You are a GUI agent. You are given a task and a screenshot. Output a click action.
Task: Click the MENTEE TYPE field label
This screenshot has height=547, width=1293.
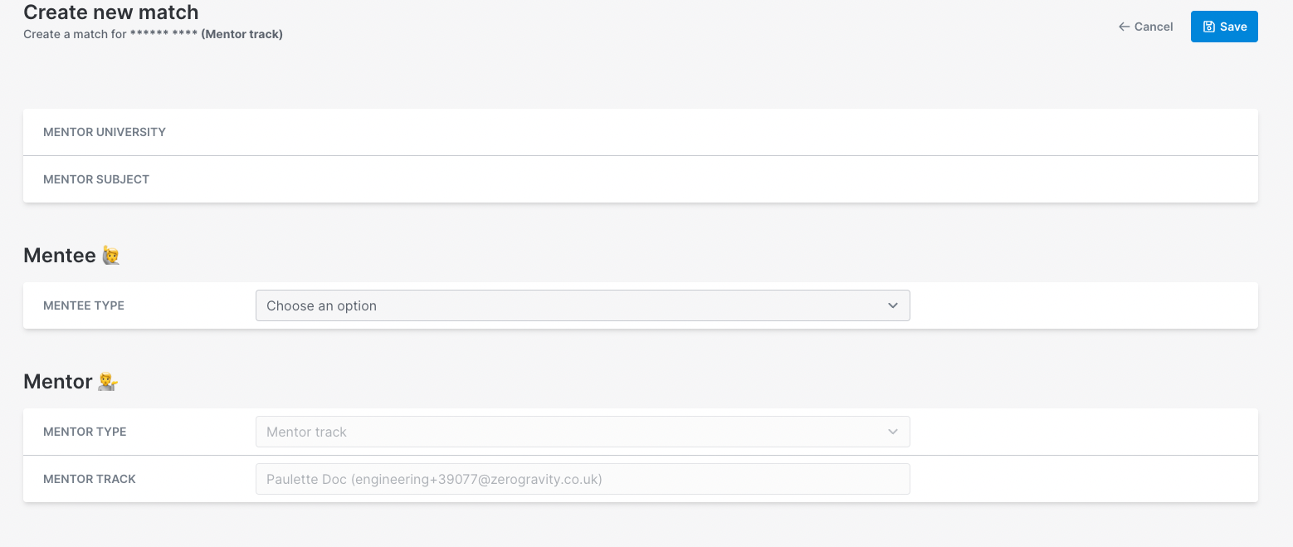[84, 305]
